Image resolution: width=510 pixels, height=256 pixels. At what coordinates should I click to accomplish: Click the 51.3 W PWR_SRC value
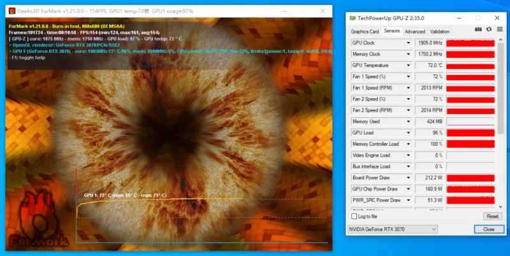pos(429,200)
